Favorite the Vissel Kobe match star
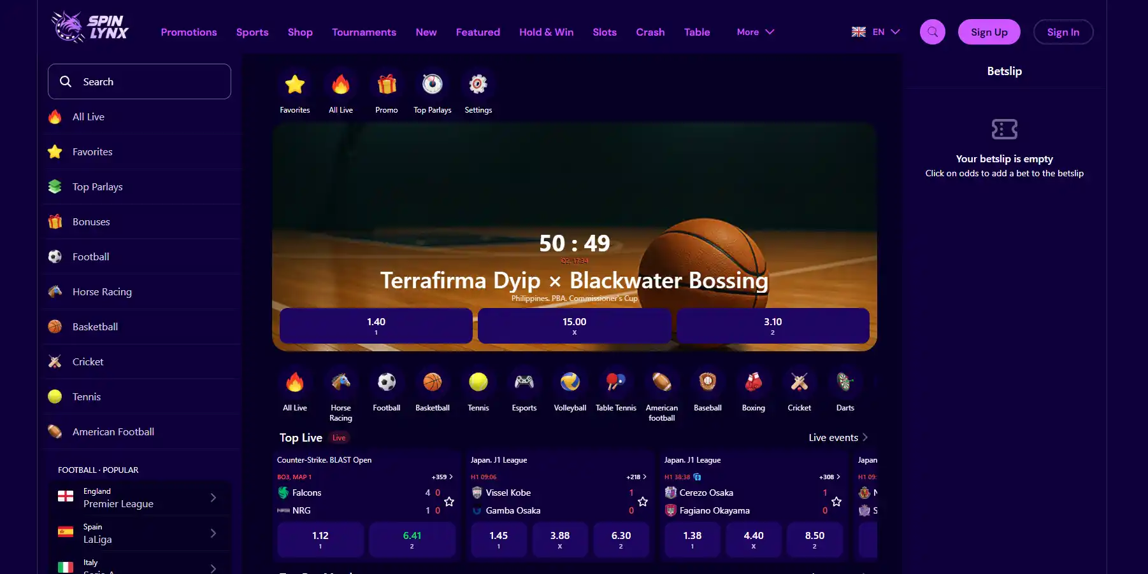Image resolution: width=1148 pixels, height=574 pixels. [x=643, y=501]
